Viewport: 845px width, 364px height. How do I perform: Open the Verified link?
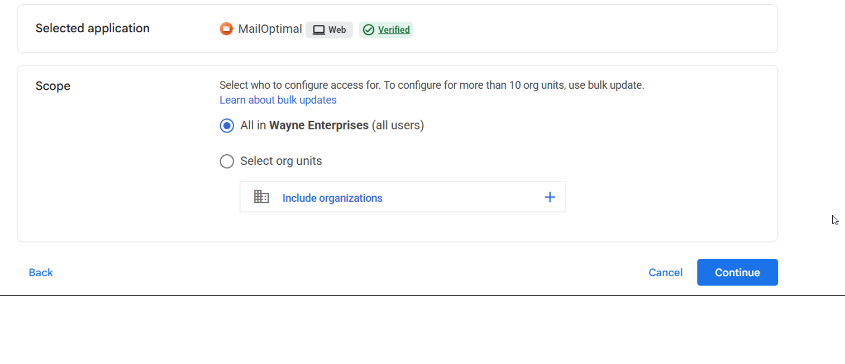pos(394,30)
